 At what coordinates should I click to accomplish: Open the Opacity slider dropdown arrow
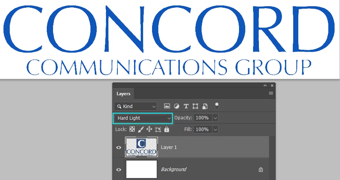(215, 118)
